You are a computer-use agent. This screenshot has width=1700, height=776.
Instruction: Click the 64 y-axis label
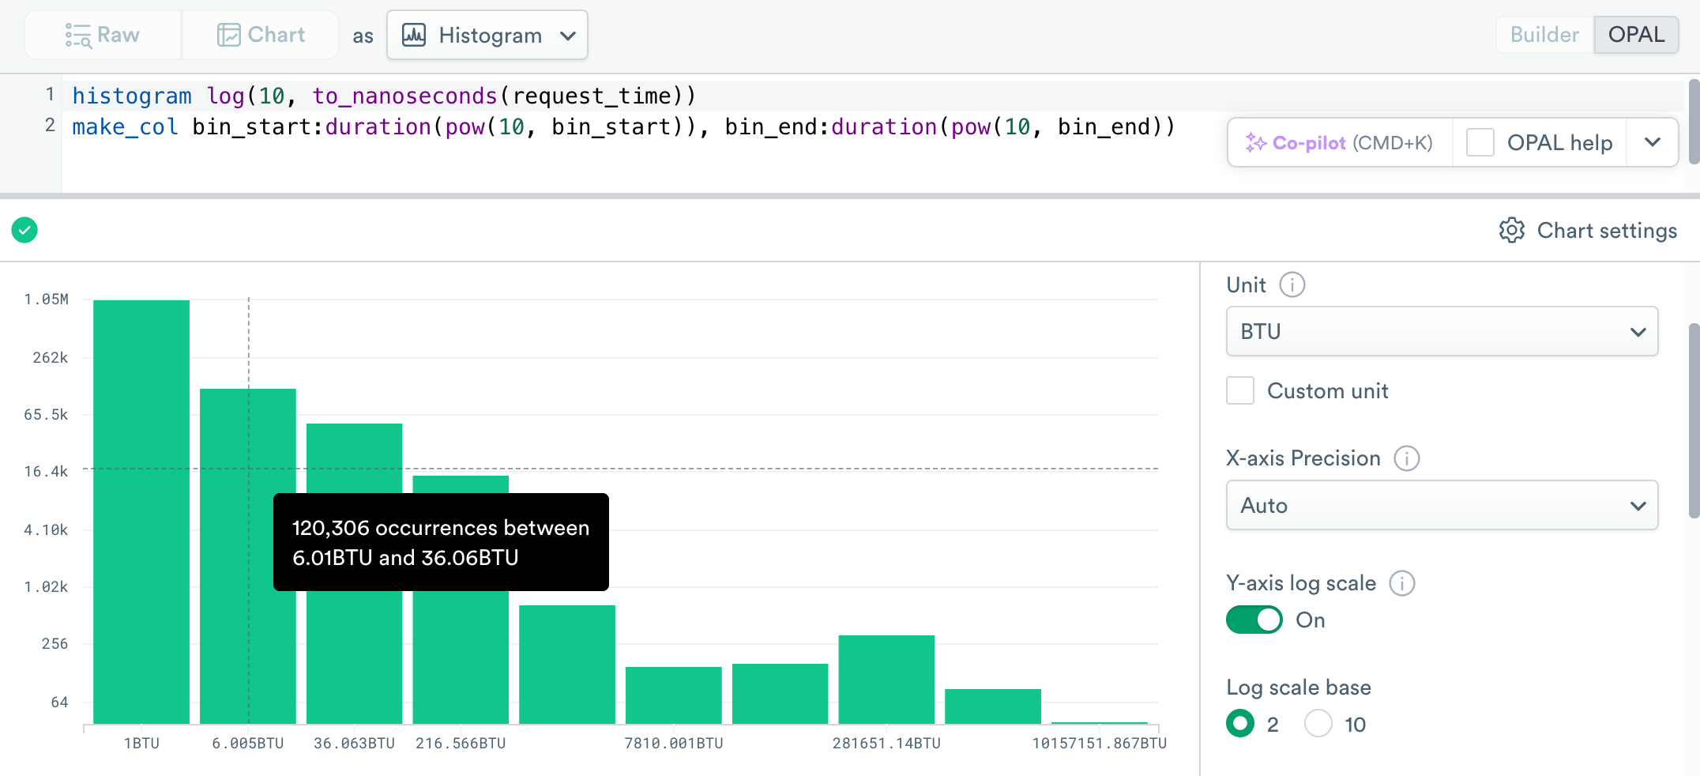pos(59,702)
